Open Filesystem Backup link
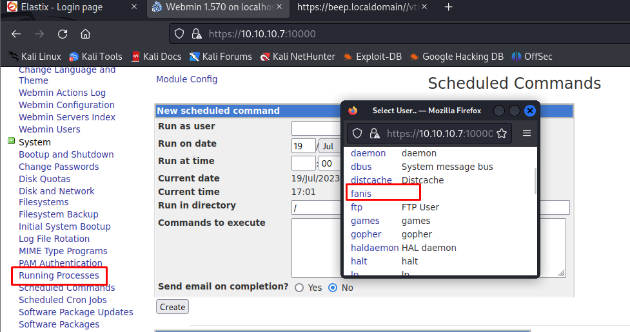Image resolution: width=630 pixels, height=332 pixels. (59, 214)
